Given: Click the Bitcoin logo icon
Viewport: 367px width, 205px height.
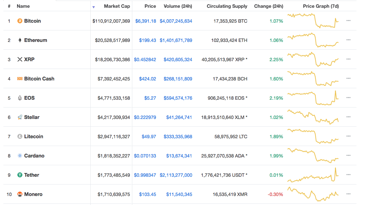Looking at the screenshot, I should (19, 21).
